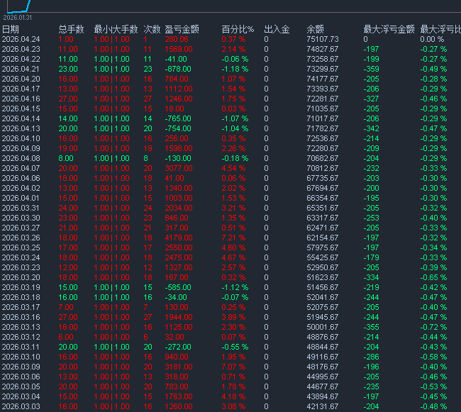
Task: Click the blue equity curve line at top
Action: pos(27,4)
